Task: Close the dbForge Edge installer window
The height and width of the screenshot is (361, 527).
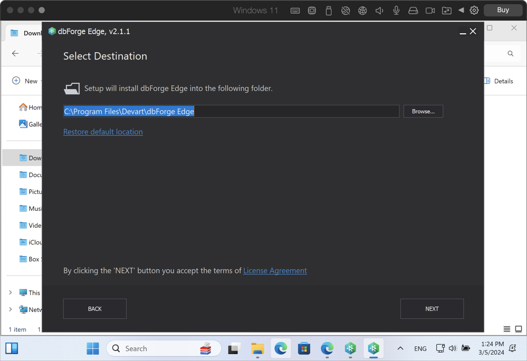Action: [x=473, y=31]
